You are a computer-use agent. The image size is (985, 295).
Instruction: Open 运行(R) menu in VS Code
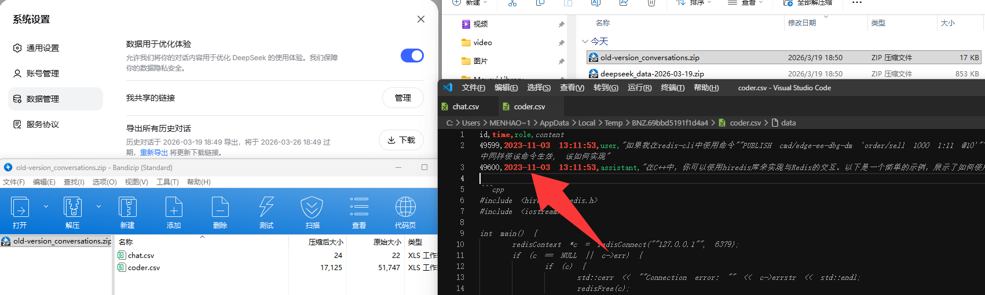coord(639,88)
